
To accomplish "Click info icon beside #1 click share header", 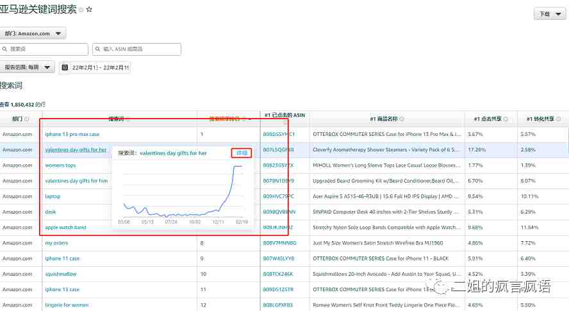I will 506,119.
